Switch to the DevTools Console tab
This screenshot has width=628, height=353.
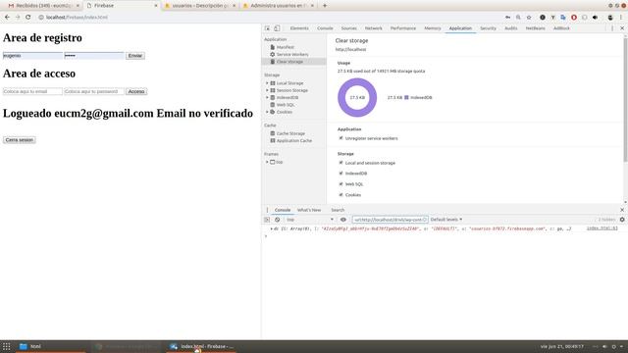pyautogui.click(x=325, y=28)
